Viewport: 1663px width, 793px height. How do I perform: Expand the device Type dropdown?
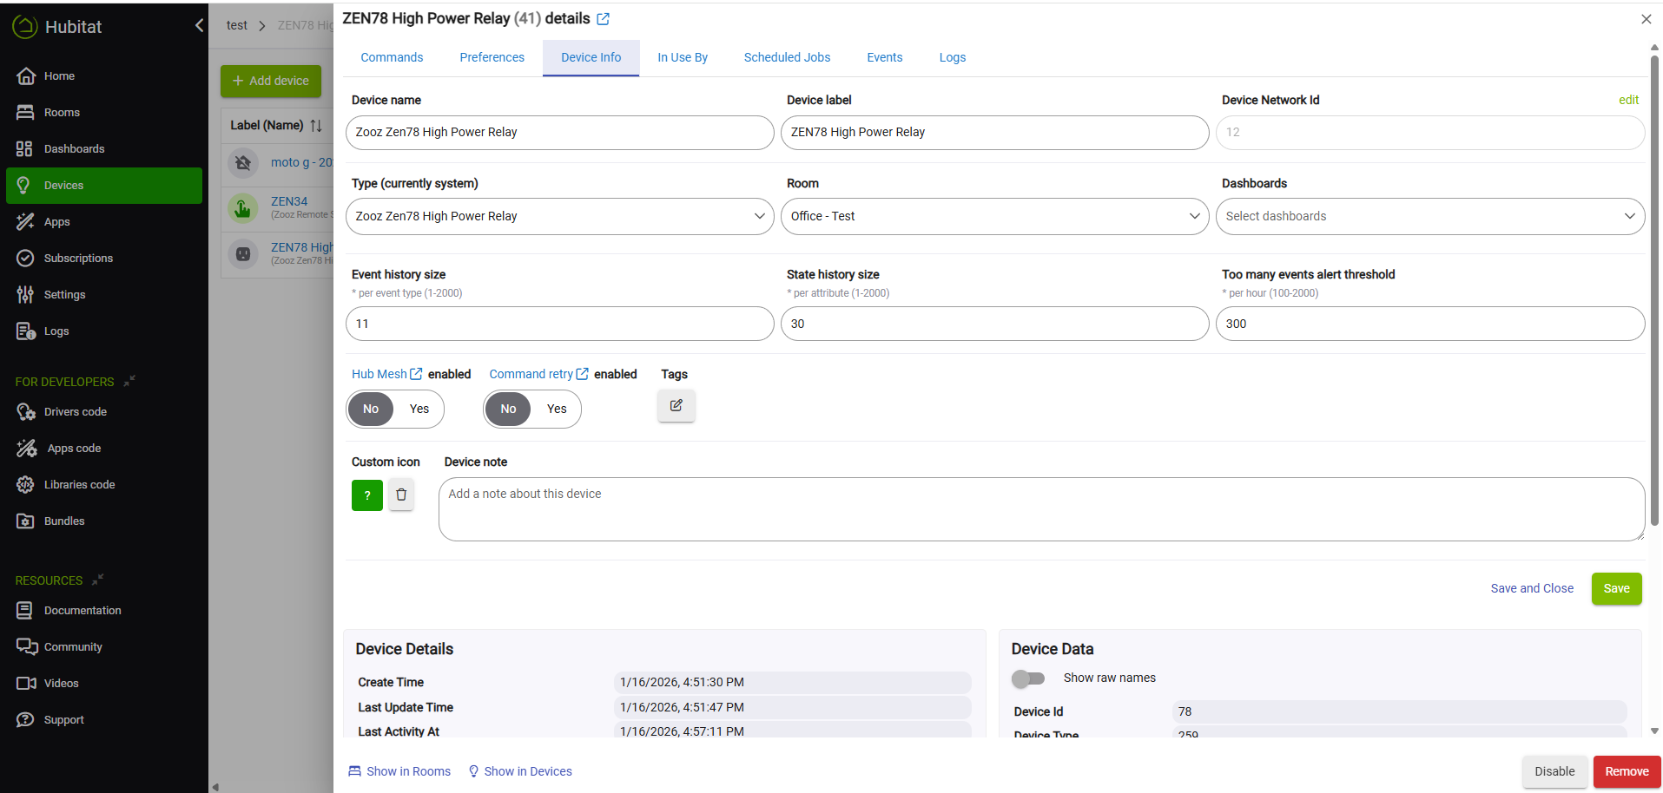pyautogui.click(x=559, y=217)
